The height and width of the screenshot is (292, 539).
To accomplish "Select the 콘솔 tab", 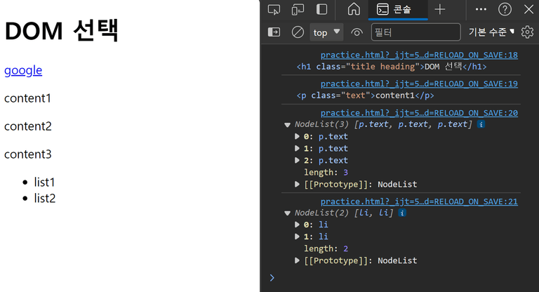I will point(398,10).
